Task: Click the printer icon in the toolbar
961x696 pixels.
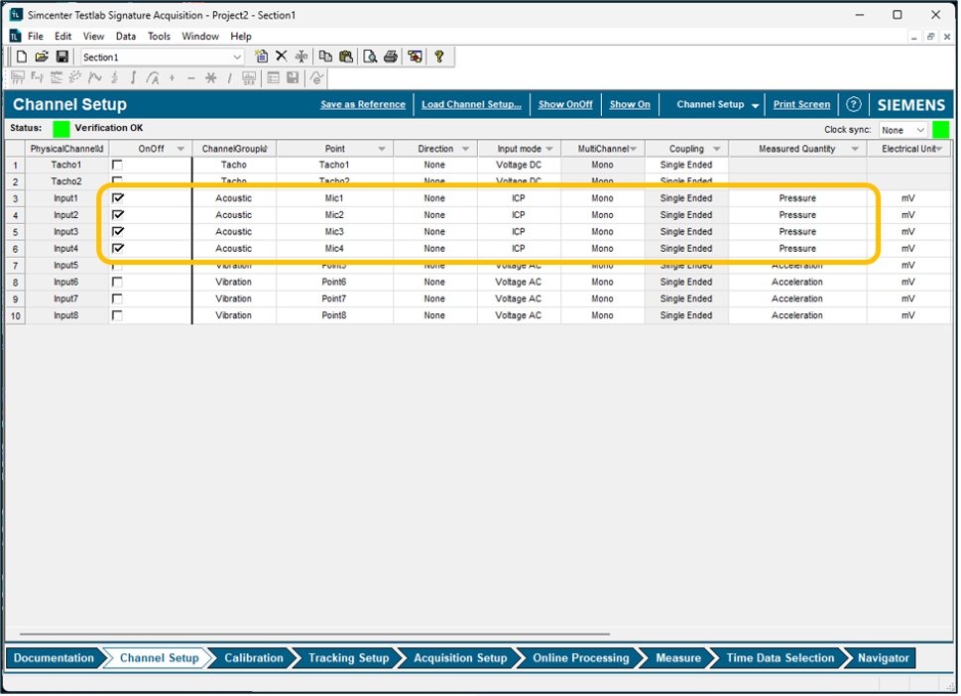Action: pos(391,58)
